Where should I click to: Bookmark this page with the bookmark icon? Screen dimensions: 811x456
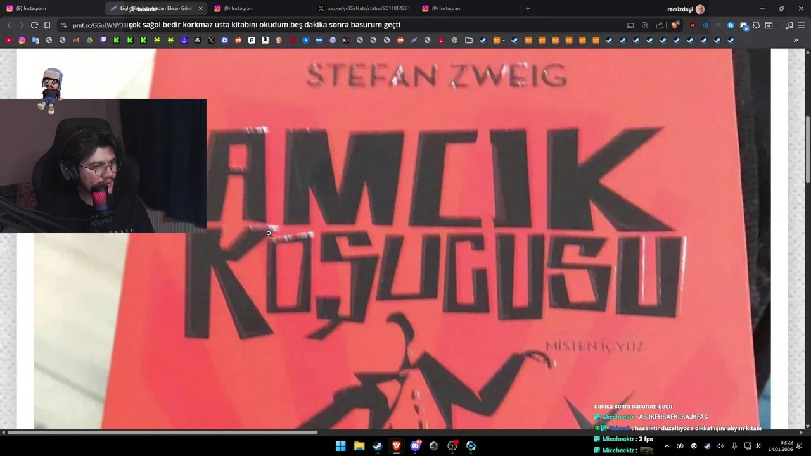[47, 25]
